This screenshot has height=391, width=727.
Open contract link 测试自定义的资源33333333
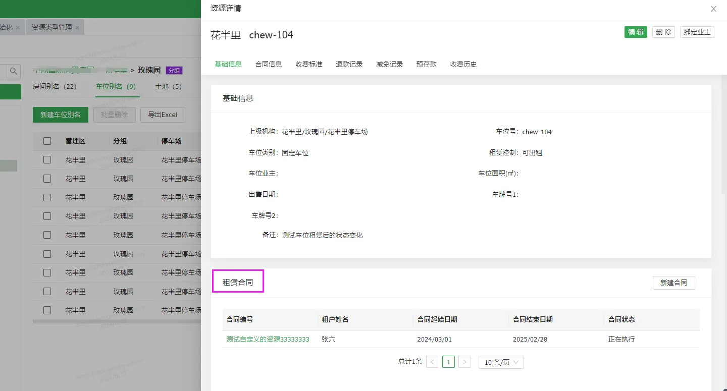click(268, 339)
